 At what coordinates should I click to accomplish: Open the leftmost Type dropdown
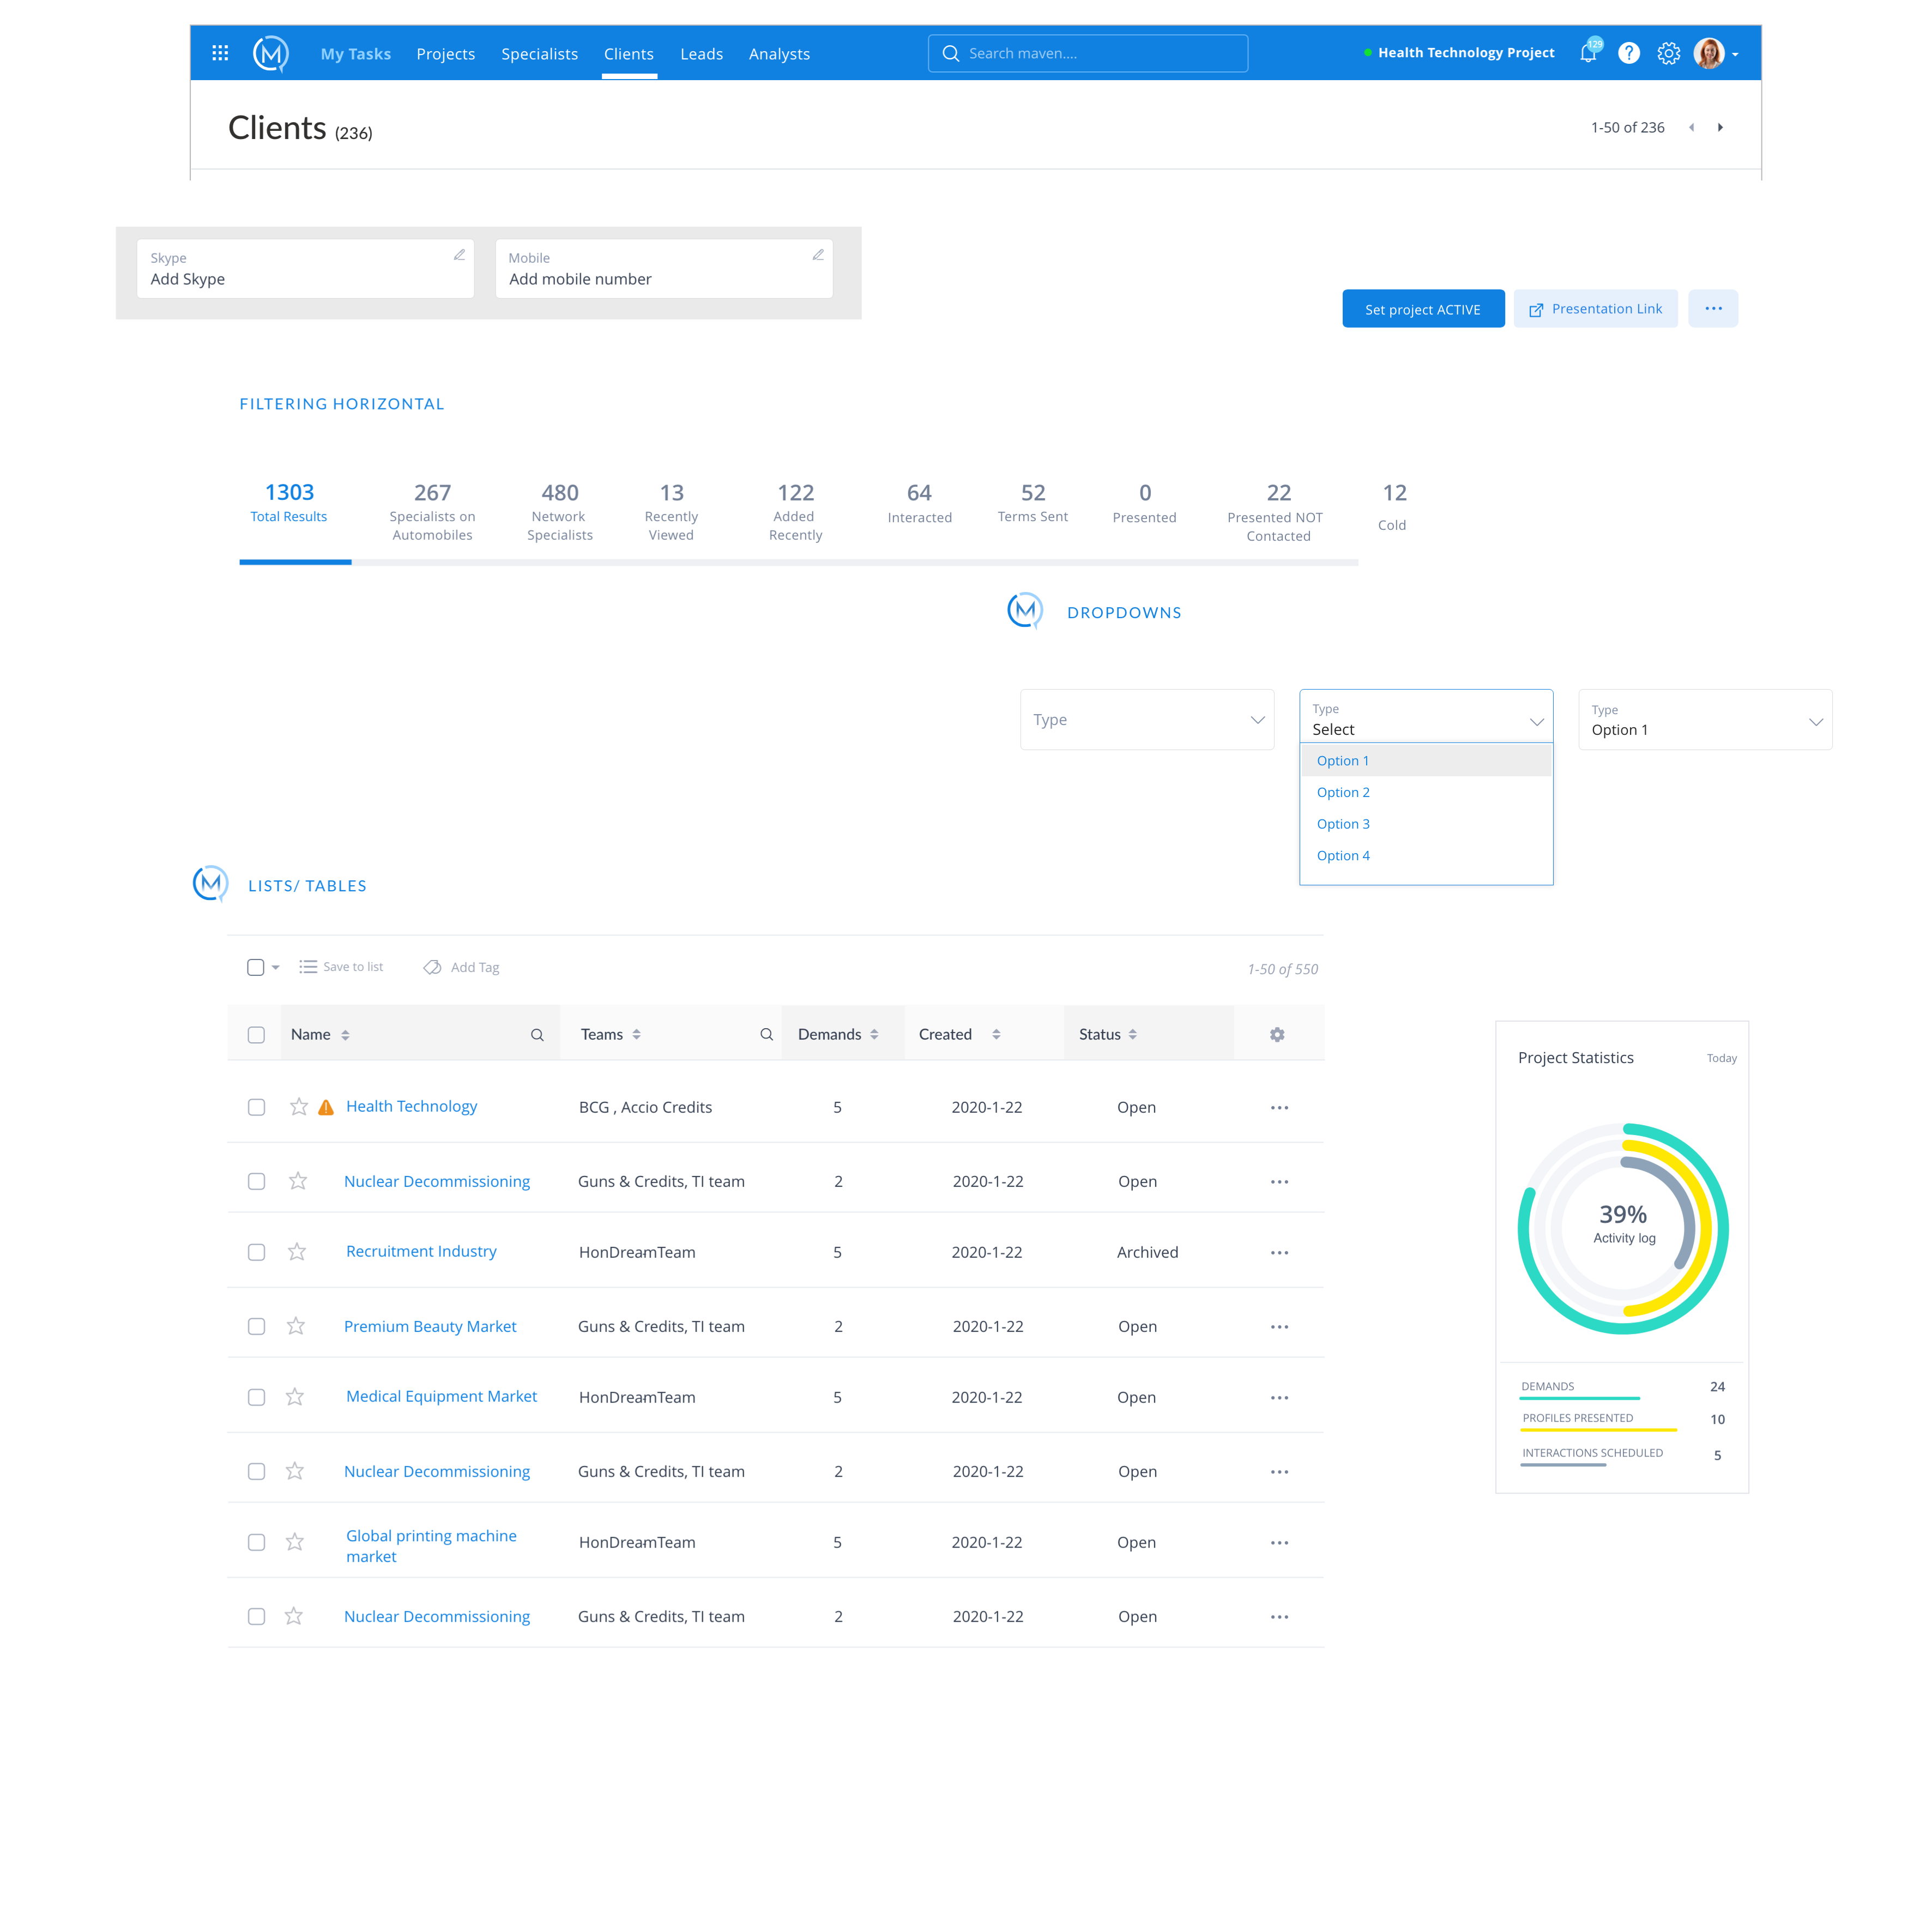1147,719
